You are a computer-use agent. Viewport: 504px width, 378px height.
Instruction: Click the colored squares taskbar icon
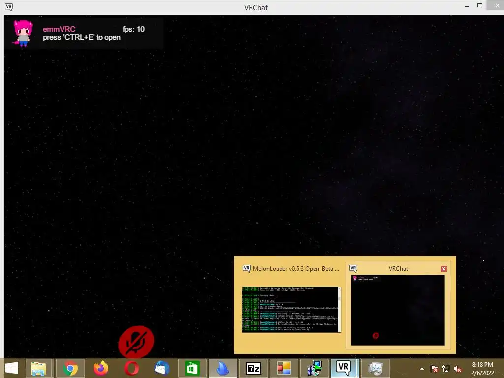pos(284,368)
